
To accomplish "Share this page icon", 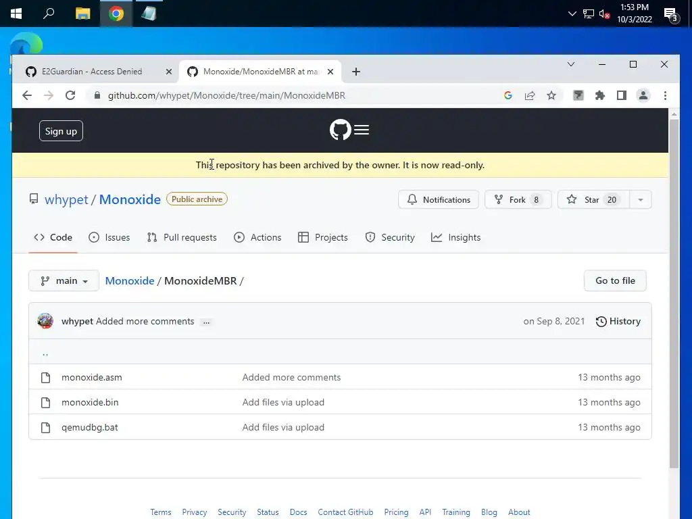I will click(x=530, y=95).
